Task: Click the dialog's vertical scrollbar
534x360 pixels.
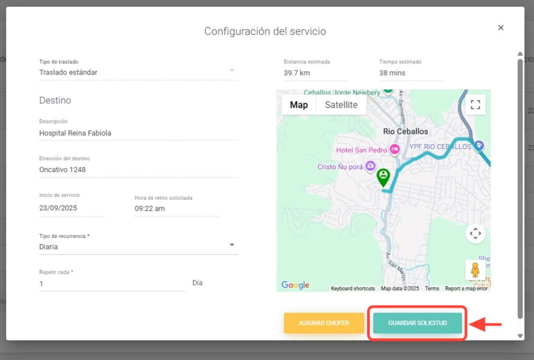Action: [519, 188]
